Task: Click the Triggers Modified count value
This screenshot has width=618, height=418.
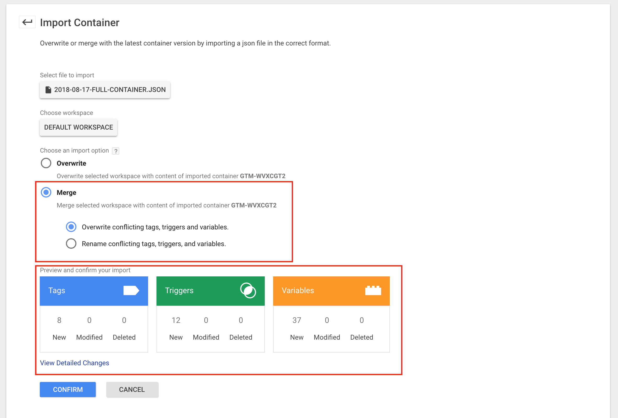Action: point(206,320)
